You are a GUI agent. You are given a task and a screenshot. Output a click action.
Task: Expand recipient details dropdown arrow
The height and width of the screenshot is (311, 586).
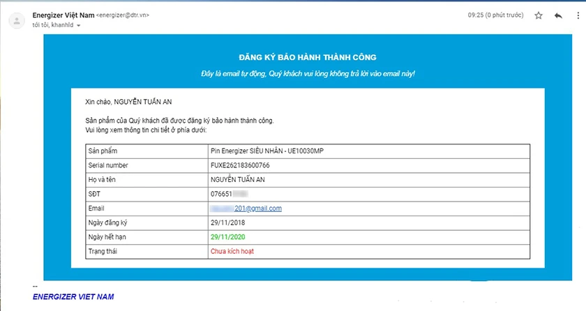click(x=78, y=25)
